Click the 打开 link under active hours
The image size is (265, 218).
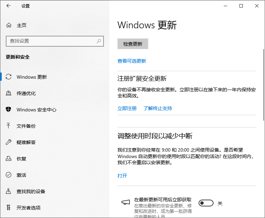(x=122, y=176)
